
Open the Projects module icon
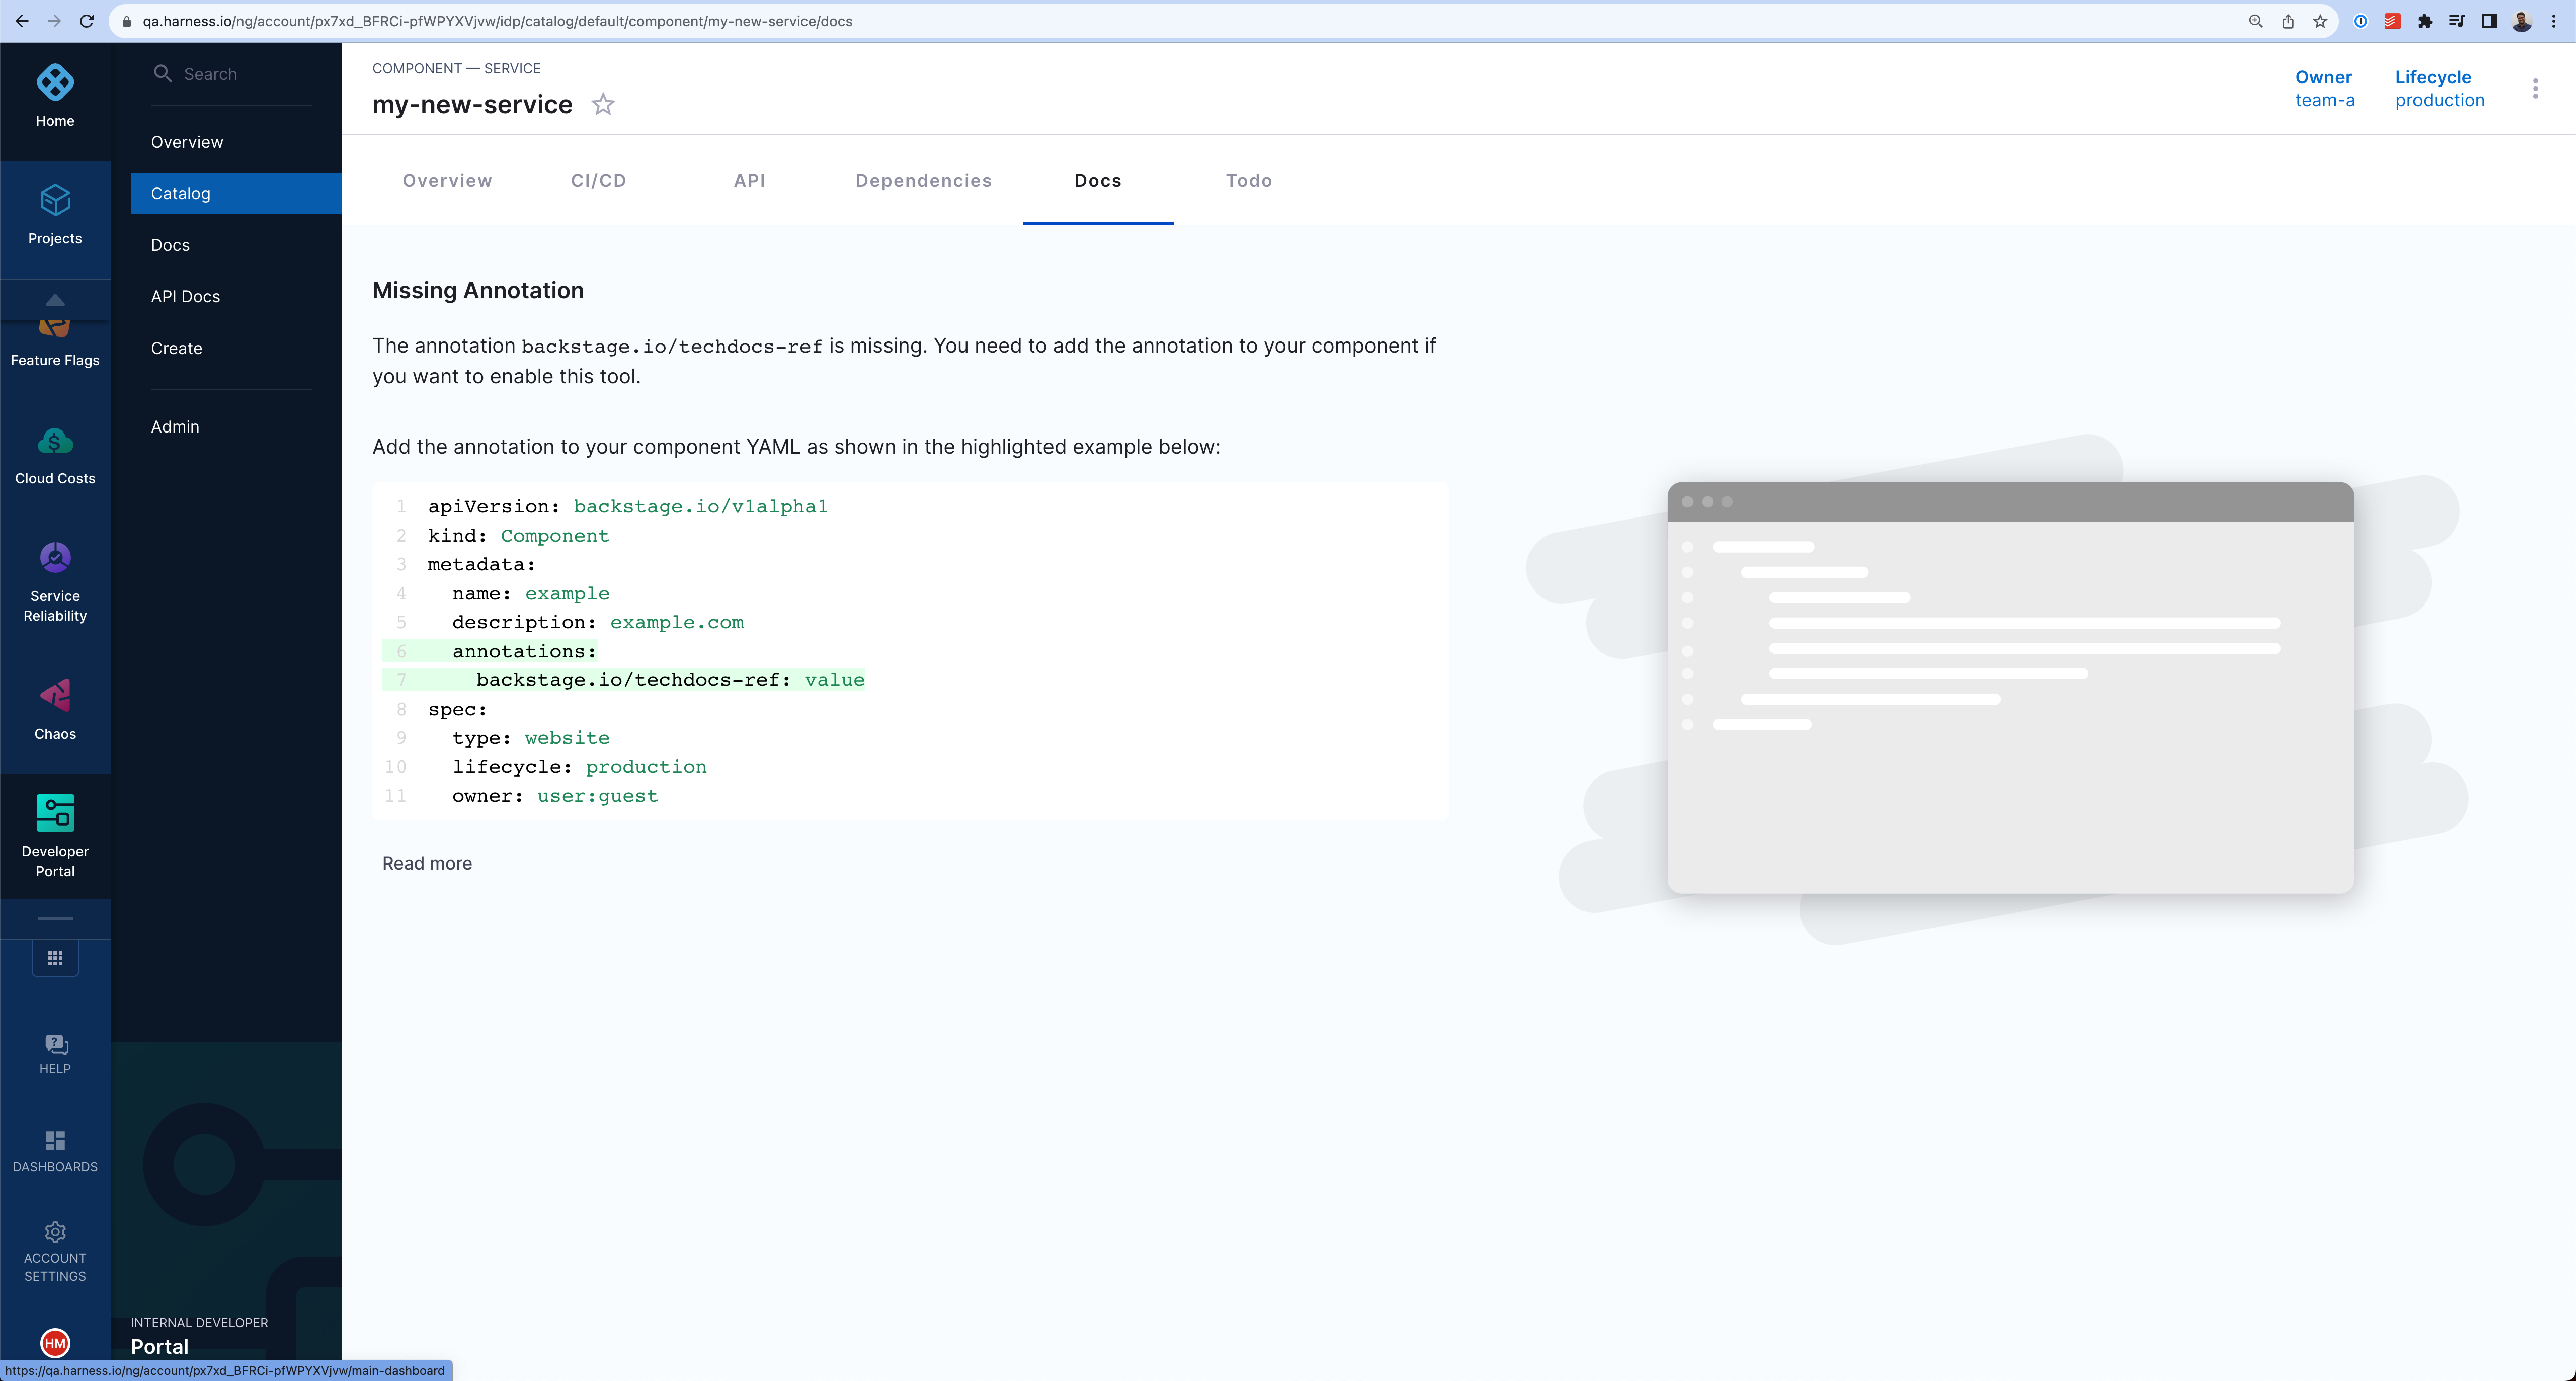click(x=55, y=201)
